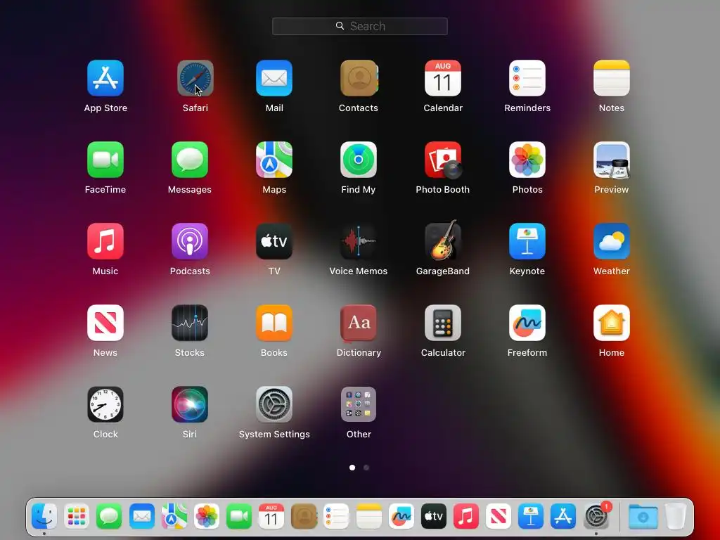
Task: Open News in the Launchpad grid
Action: (x=105, y=323)
